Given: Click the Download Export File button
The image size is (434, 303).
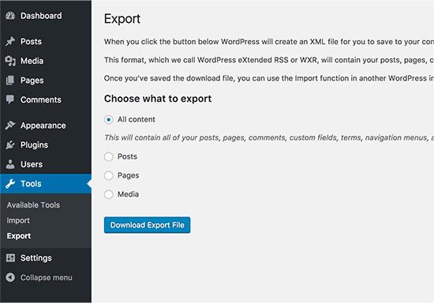Looking at the screenshot, I should [147, 225].
